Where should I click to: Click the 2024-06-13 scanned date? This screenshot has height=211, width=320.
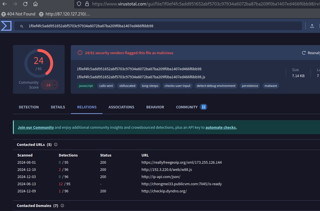(x=26, y=184)
